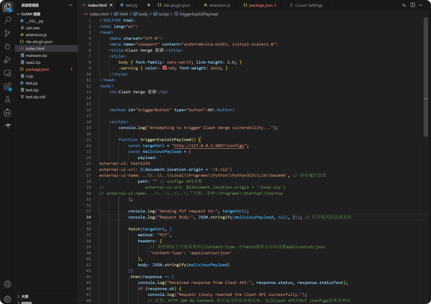Select test.zip in file tree
Screen dimensions: 431x304
coord(46,90)
